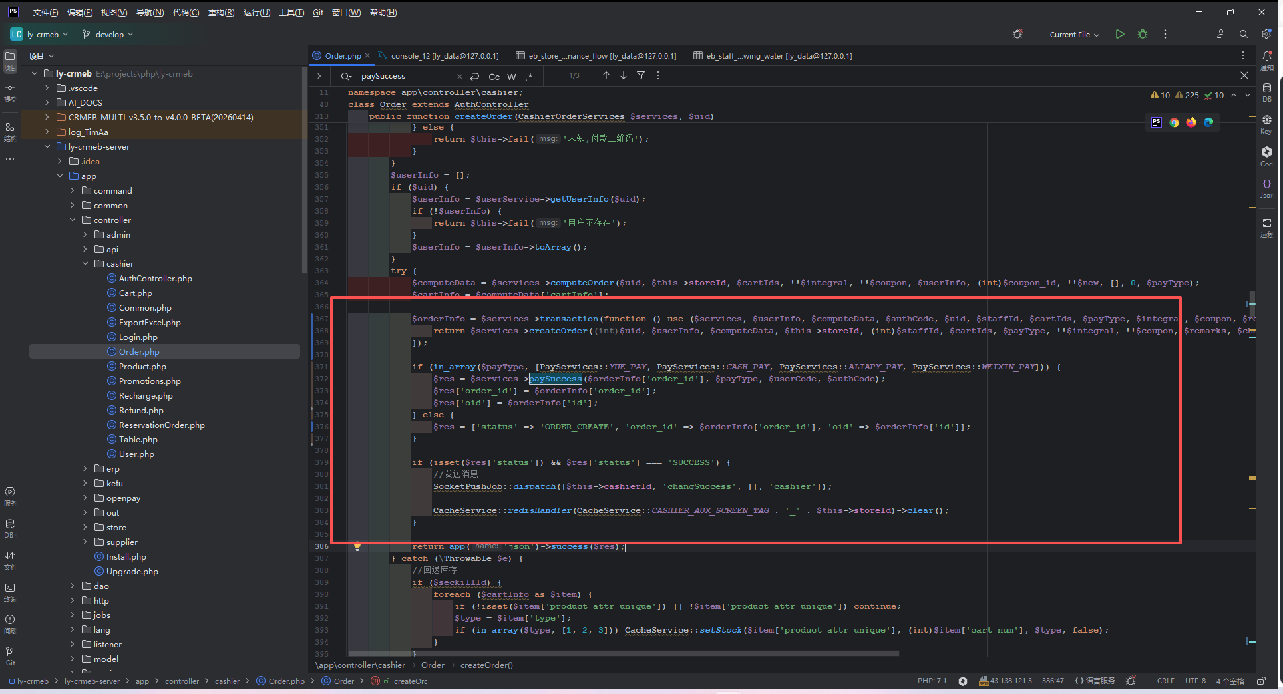Open Search Everywhere magnifier icon
The width and height of the screenshot is (1283, 694).
(1243, 34)
